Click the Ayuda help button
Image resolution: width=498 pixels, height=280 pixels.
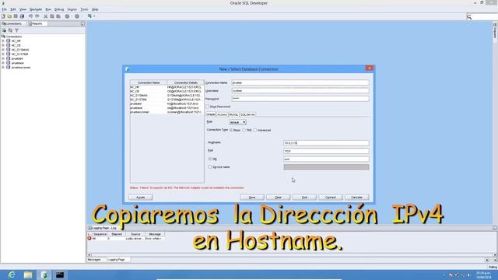tap(140, 198)
